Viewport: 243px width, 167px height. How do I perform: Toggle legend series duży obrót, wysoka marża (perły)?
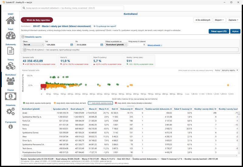pos(37,103)
